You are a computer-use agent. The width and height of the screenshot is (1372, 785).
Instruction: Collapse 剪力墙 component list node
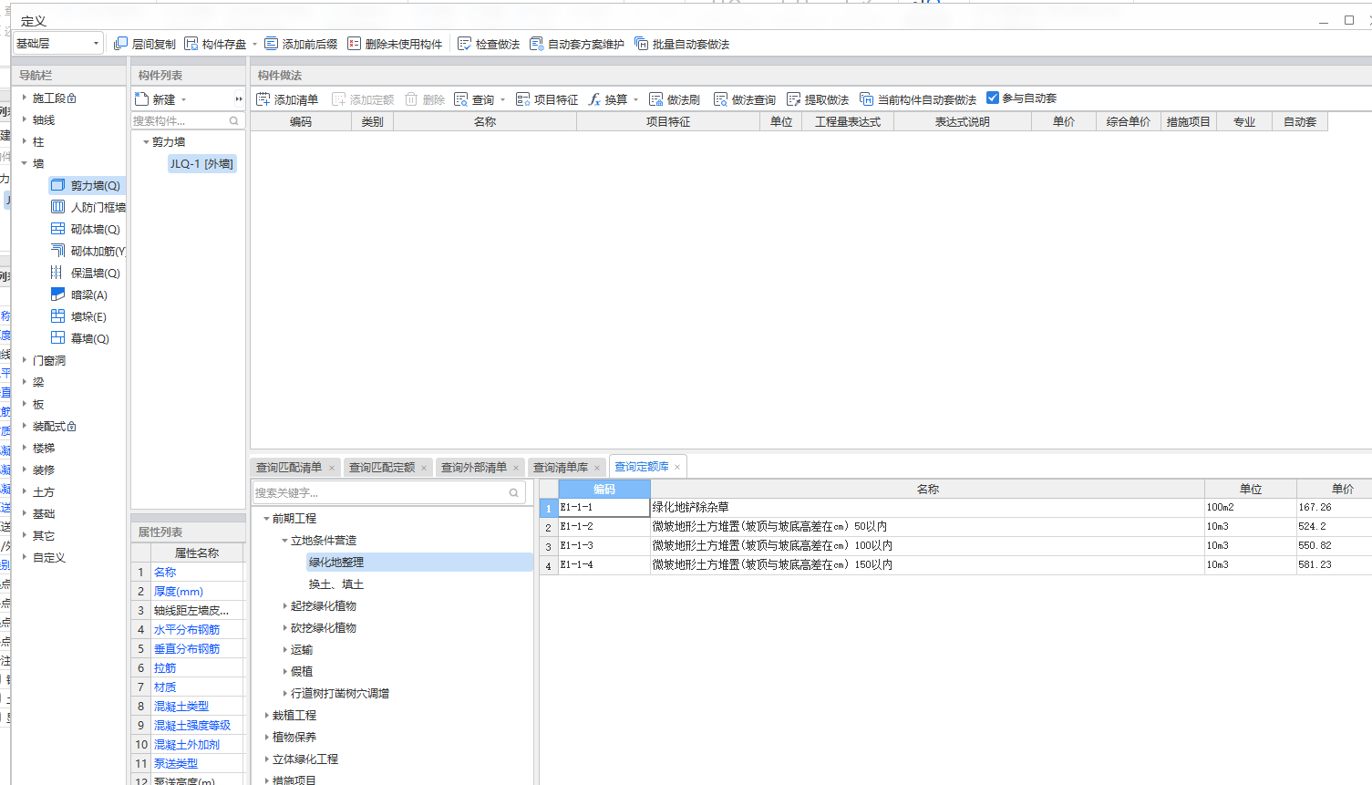pos(146,141)
